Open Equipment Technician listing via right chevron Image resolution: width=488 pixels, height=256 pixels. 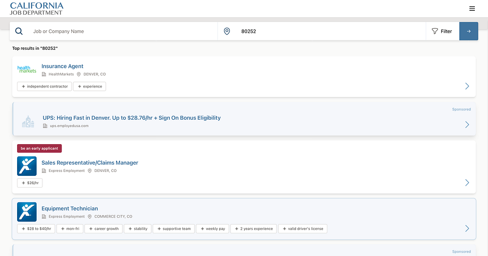tap(467, 229)
